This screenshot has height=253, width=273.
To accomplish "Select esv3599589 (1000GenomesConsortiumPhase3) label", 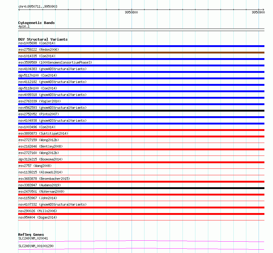I will (x=55, y=62).
